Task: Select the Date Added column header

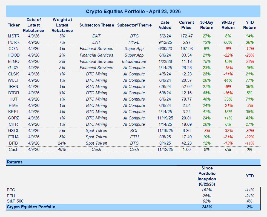Action: tap(165, 25)
